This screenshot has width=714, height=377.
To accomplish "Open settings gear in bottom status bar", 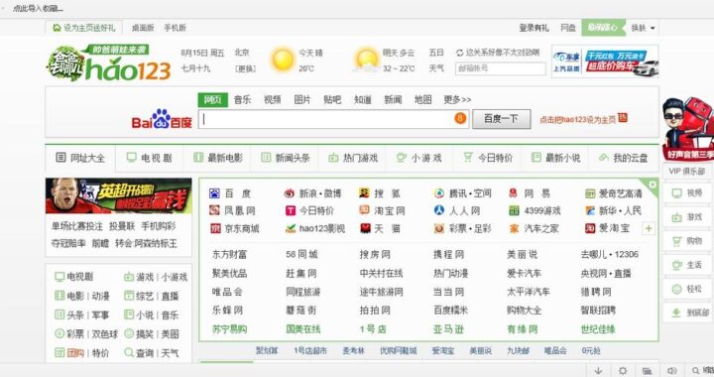I will [x=623, y=371].
